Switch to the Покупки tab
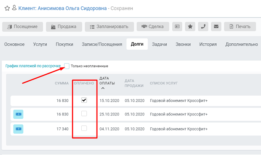 coord(65,44)
